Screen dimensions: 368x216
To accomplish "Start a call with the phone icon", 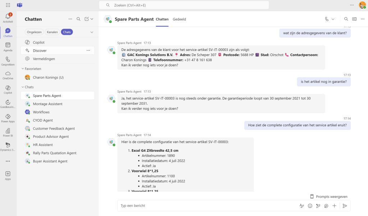I will pos(327,19).
